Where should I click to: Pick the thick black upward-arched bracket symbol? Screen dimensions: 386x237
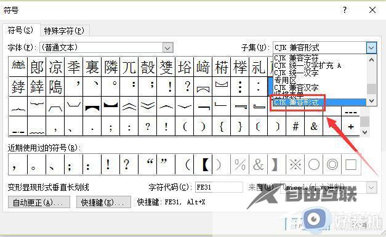[x=92, y=106]
